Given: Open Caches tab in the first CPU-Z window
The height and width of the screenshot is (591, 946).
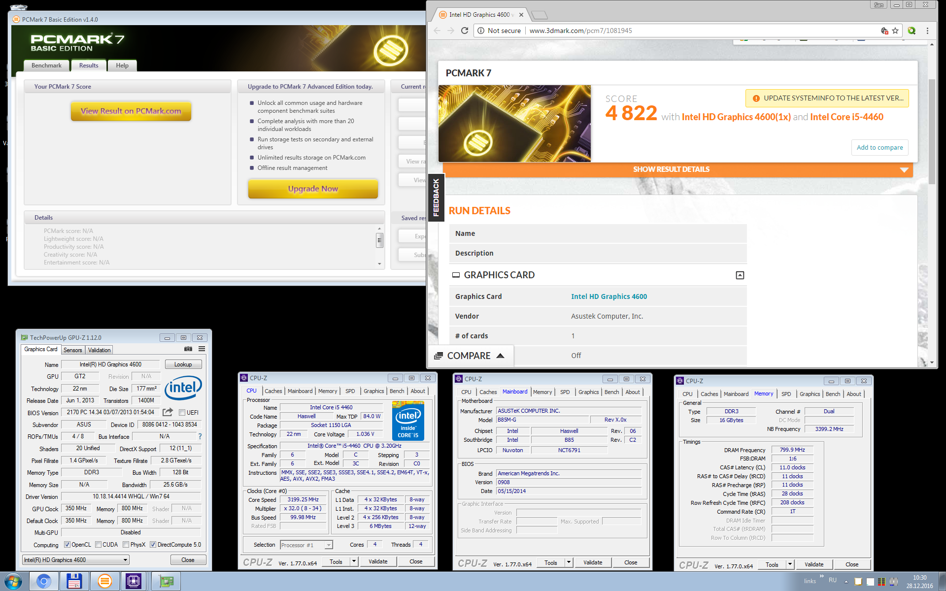Looking at the screenshot, I should 273,391.
